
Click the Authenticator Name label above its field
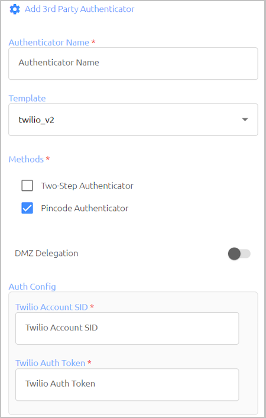(49, 43)
